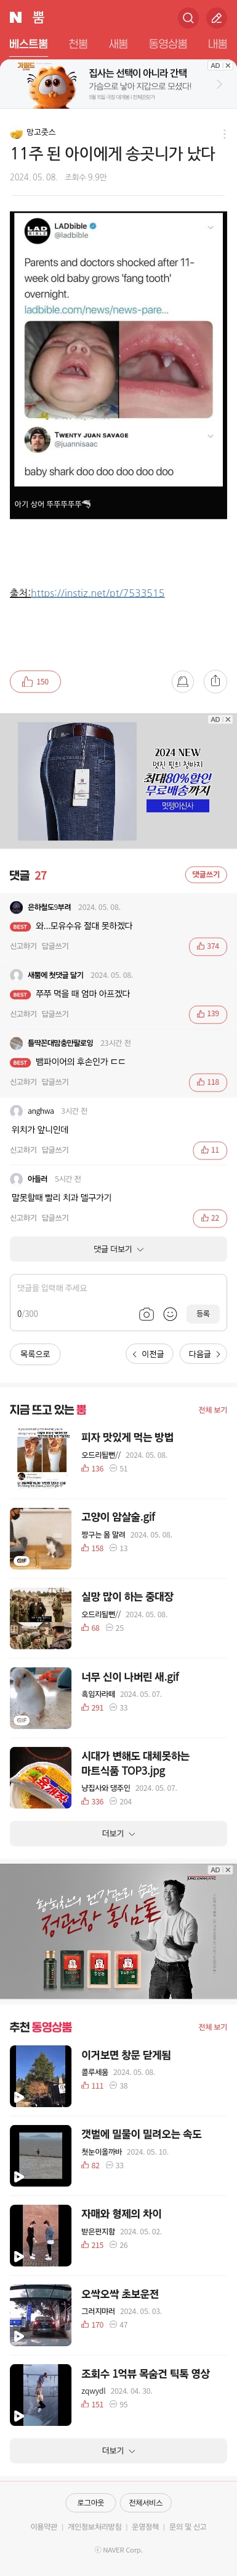This screenshot has width=237, height=2576.
Task: Switch to the 새뿜 tab
Action: pyautogui.click(x=118, y=44)
